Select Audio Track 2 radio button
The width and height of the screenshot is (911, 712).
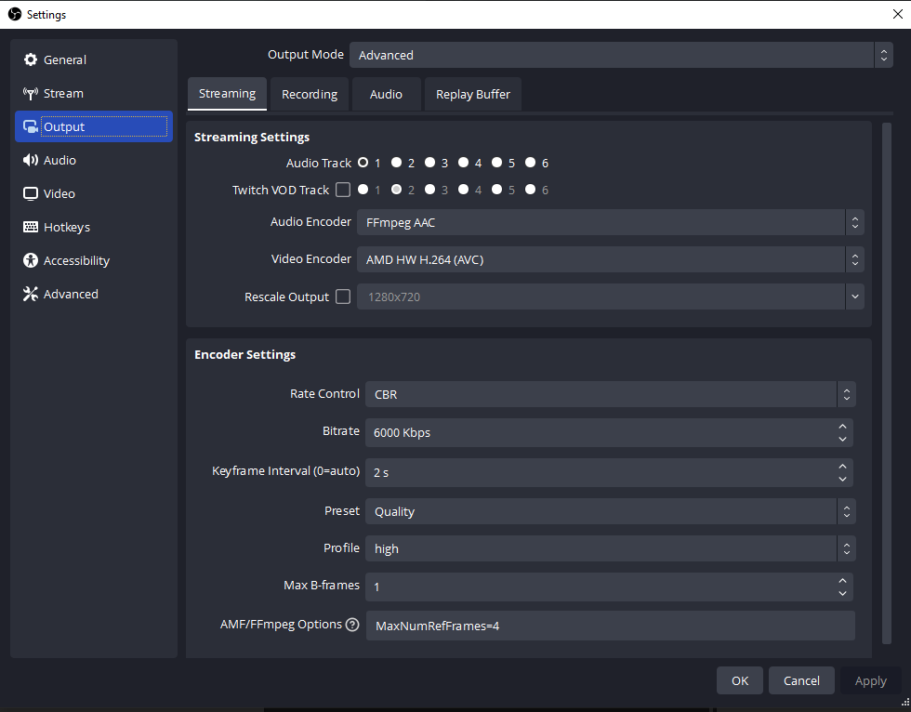tap(396, 163)
